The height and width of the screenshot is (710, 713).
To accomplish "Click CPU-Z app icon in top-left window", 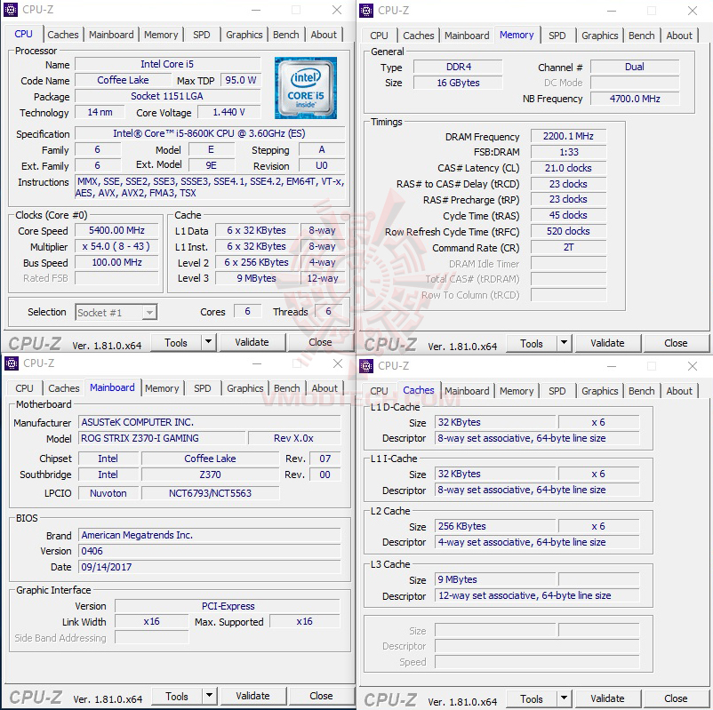I will pyautogui.click(x=11, y=10).
